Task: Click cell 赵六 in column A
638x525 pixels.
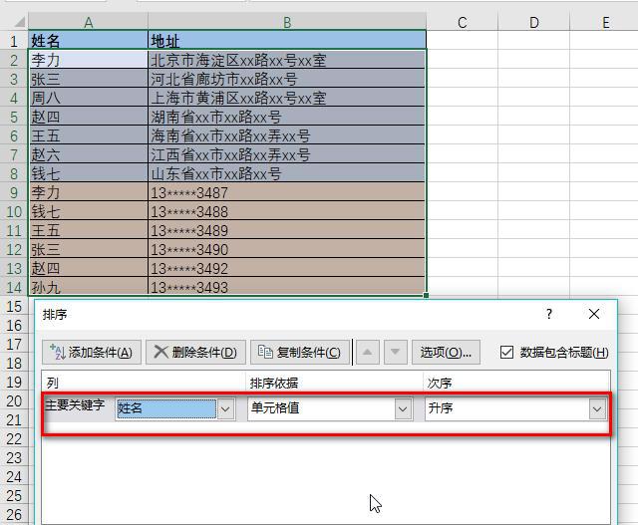Action: (89, 154)
